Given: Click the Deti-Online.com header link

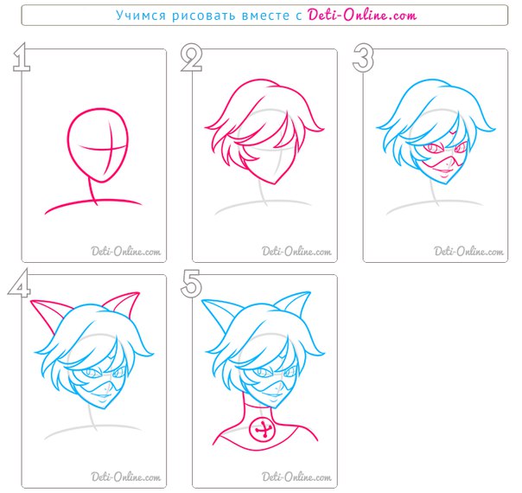Looking at the screenshot, I should (x=361, y=15).
